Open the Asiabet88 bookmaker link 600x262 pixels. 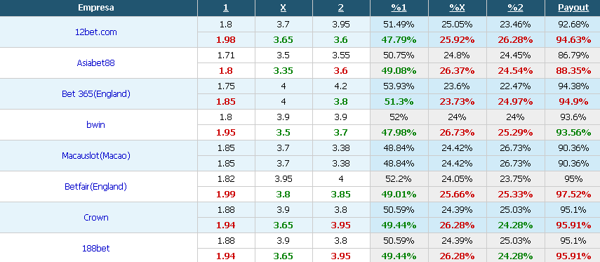pos(95,63)
